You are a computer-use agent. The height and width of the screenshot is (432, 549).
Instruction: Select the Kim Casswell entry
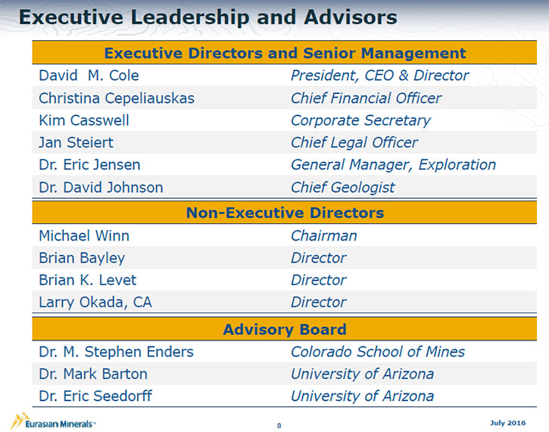click(x=84, y=120)
